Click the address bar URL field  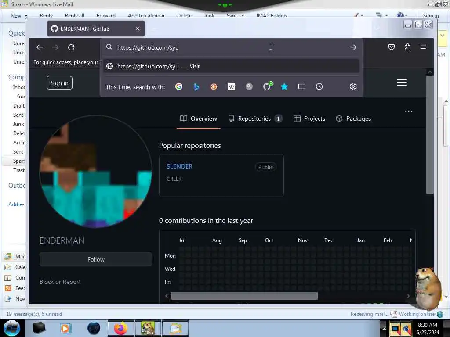pos(231,47)
